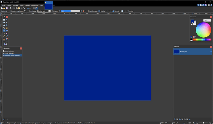Viewport: 213px width, 124px height.
Task: Open the Ajustements menu
Action: tap(35, 5)
